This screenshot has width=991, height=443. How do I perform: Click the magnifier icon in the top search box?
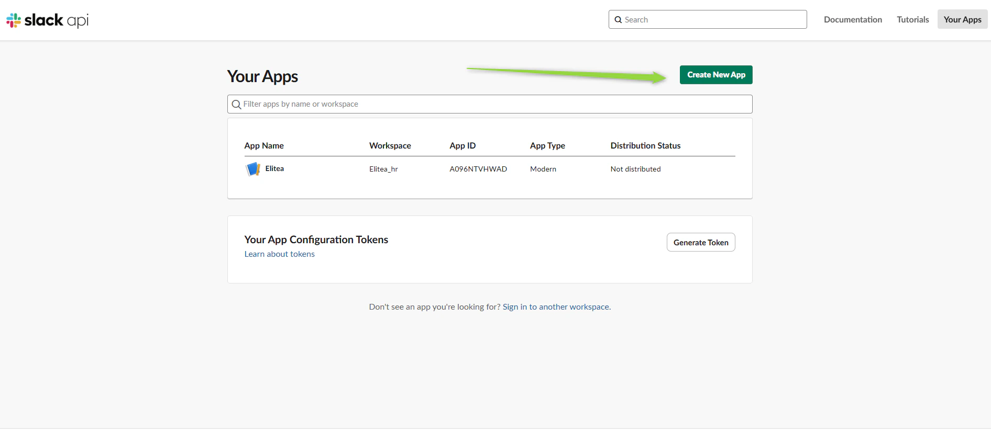(x=618, y=20)
